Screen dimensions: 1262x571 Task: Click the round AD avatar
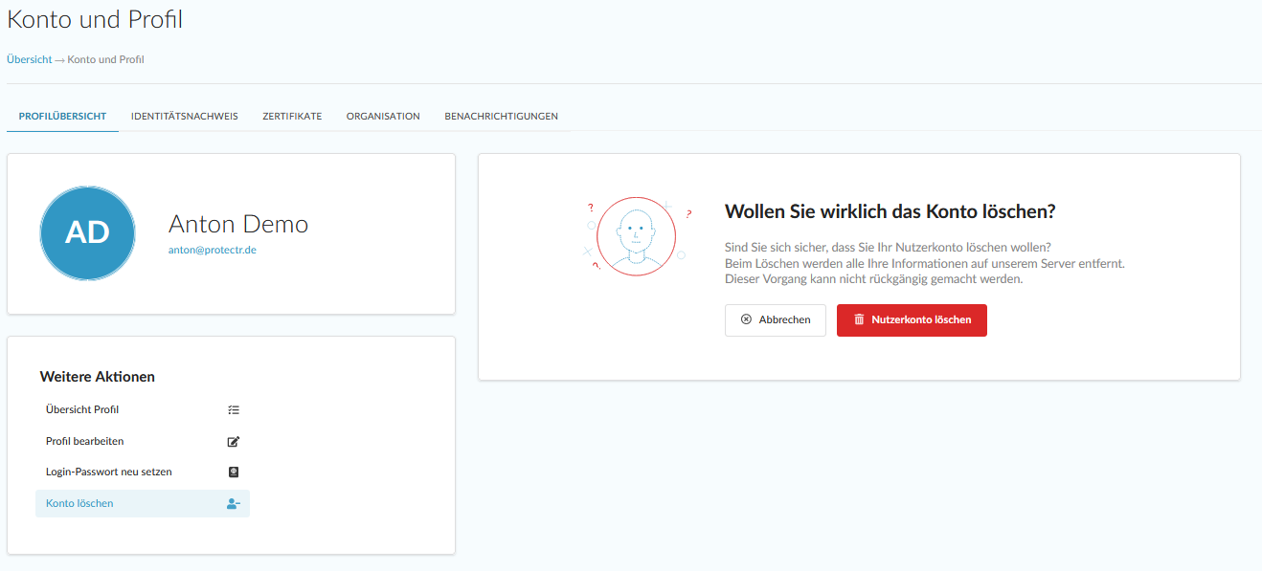click(87, 233)
